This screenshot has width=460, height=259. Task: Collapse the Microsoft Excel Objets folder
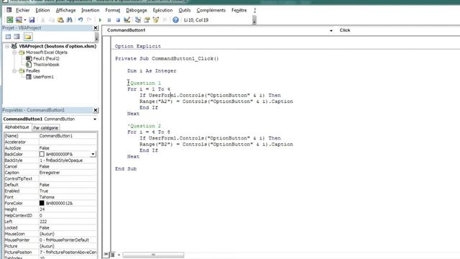click(x=14, y=53)
